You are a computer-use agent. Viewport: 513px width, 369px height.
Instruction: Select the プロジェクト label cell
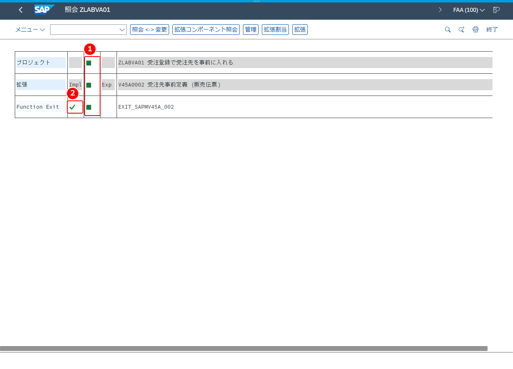point(41,63)
